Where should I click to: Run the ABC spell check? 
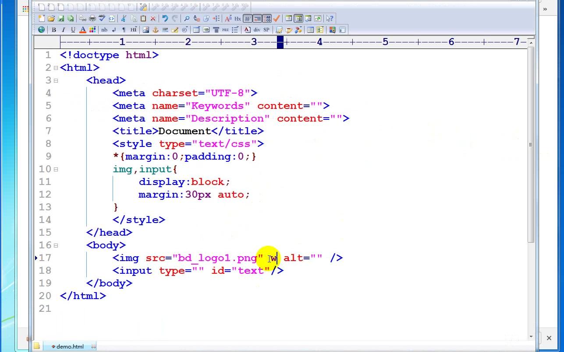102,18
